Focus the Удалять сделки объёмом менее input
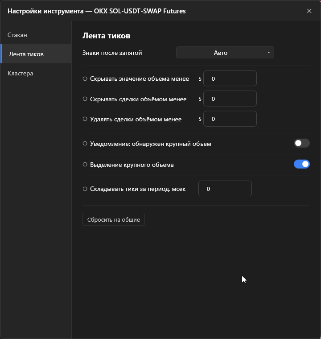 tap(230, 119)
